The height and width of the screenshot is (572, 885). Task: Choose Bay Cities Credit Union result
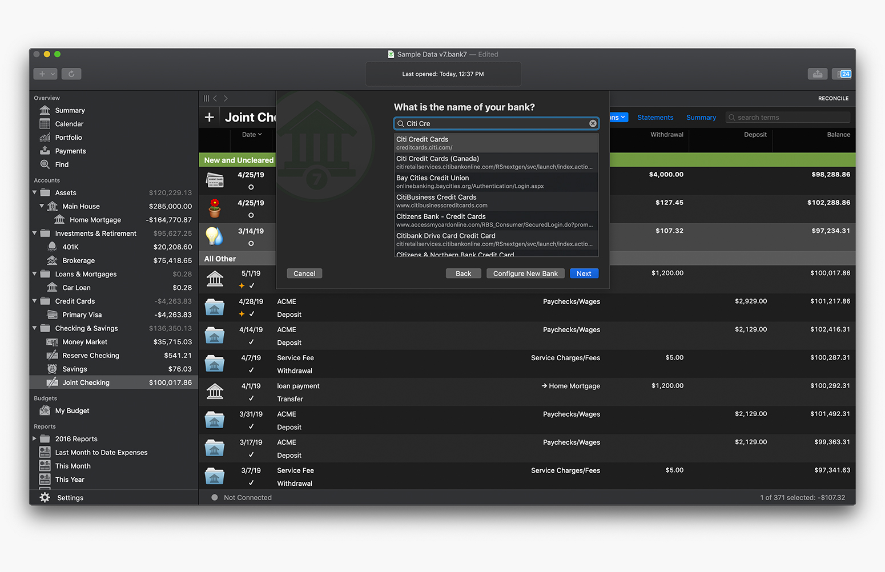(x=496, y=182)
